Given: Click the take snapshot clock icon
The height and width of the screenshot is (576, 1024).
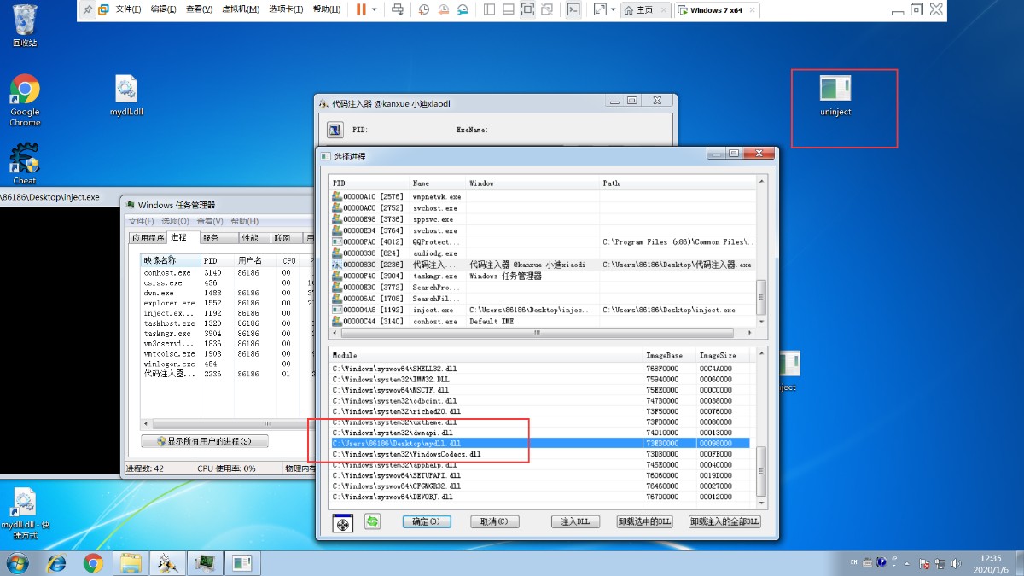Looking at the screenshot, I should pos(425,9).
